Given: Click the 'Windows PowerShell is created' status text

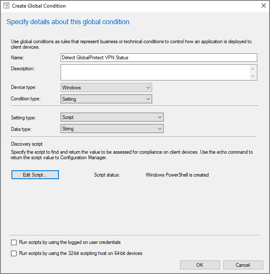Looking at the screenshot, I should tap(177, 175).
